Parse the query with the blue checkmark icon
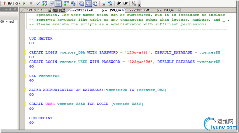Screen dimensions: 239x133 coord(38,3)
